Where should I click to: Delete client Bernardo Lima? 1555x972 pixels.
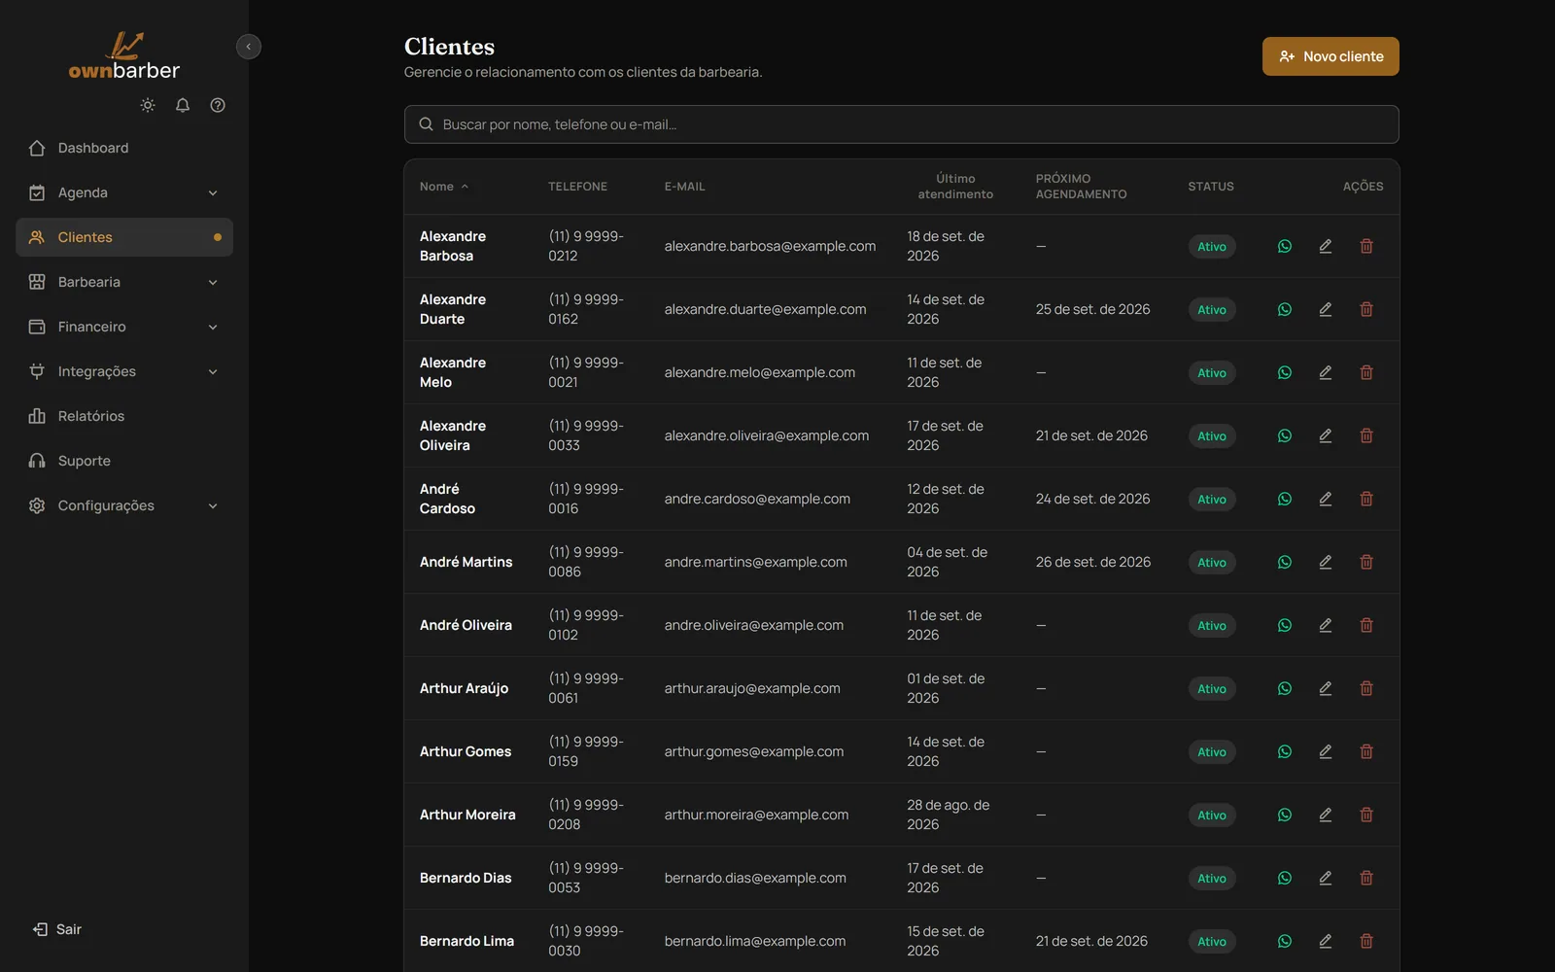point(1366,941)
